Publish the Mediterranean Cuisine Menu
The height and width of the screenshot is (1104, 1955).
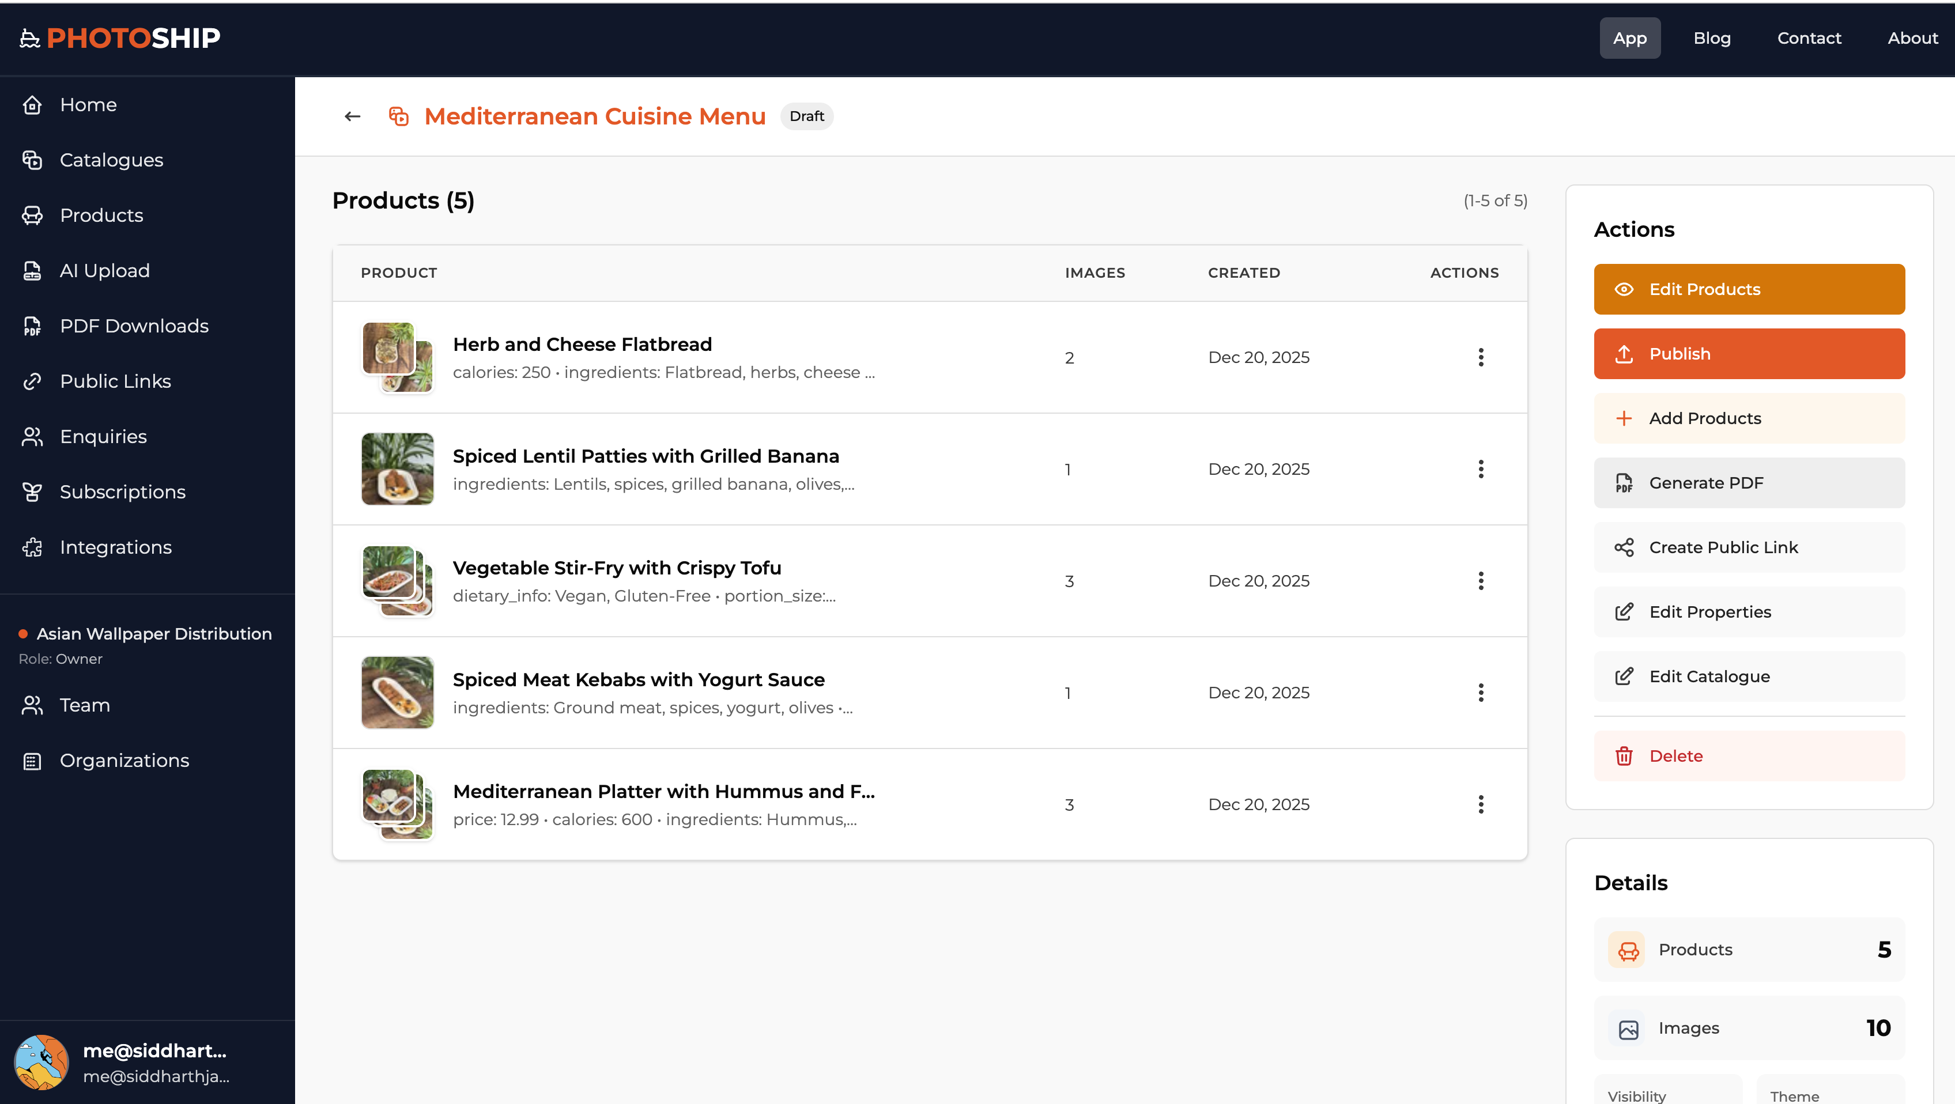pos(1749,354)
